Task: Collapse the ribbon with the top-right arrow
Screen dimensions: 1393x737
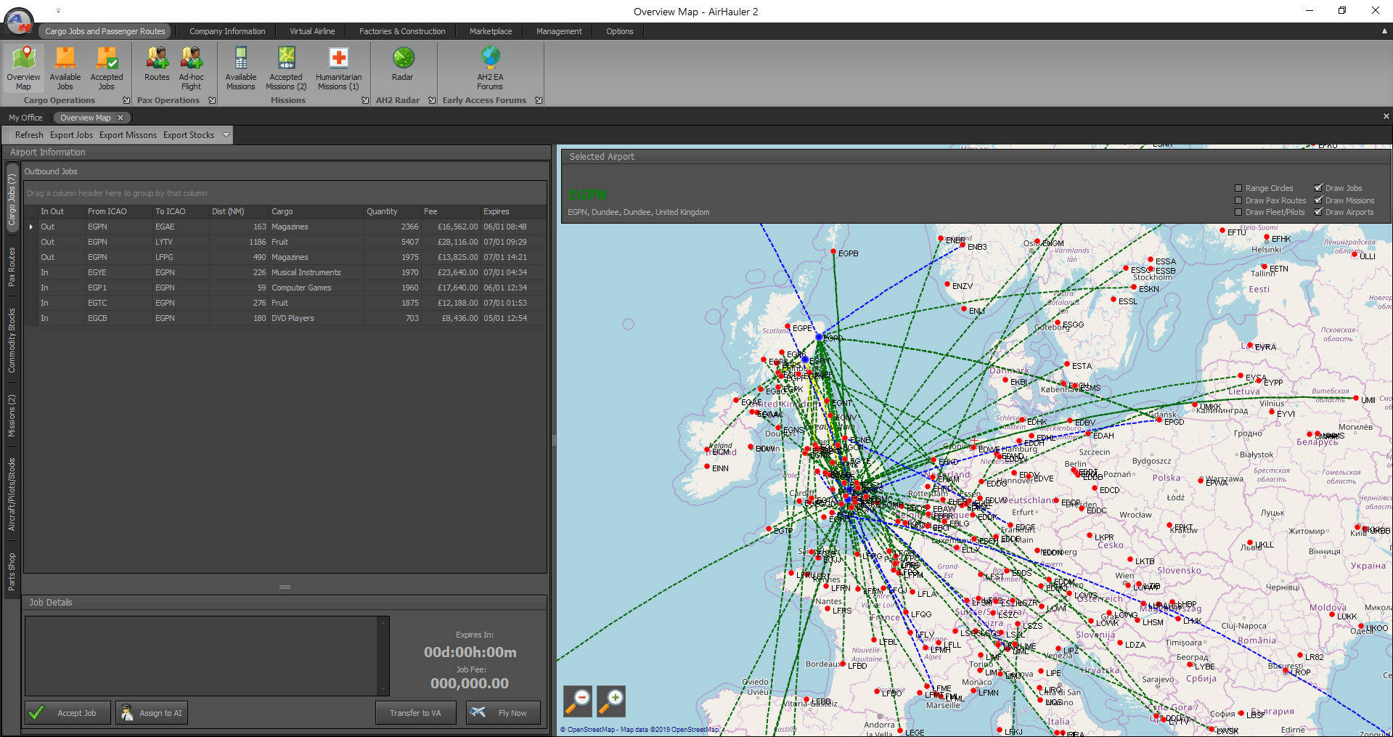Action: click(x=1384, y=31)
